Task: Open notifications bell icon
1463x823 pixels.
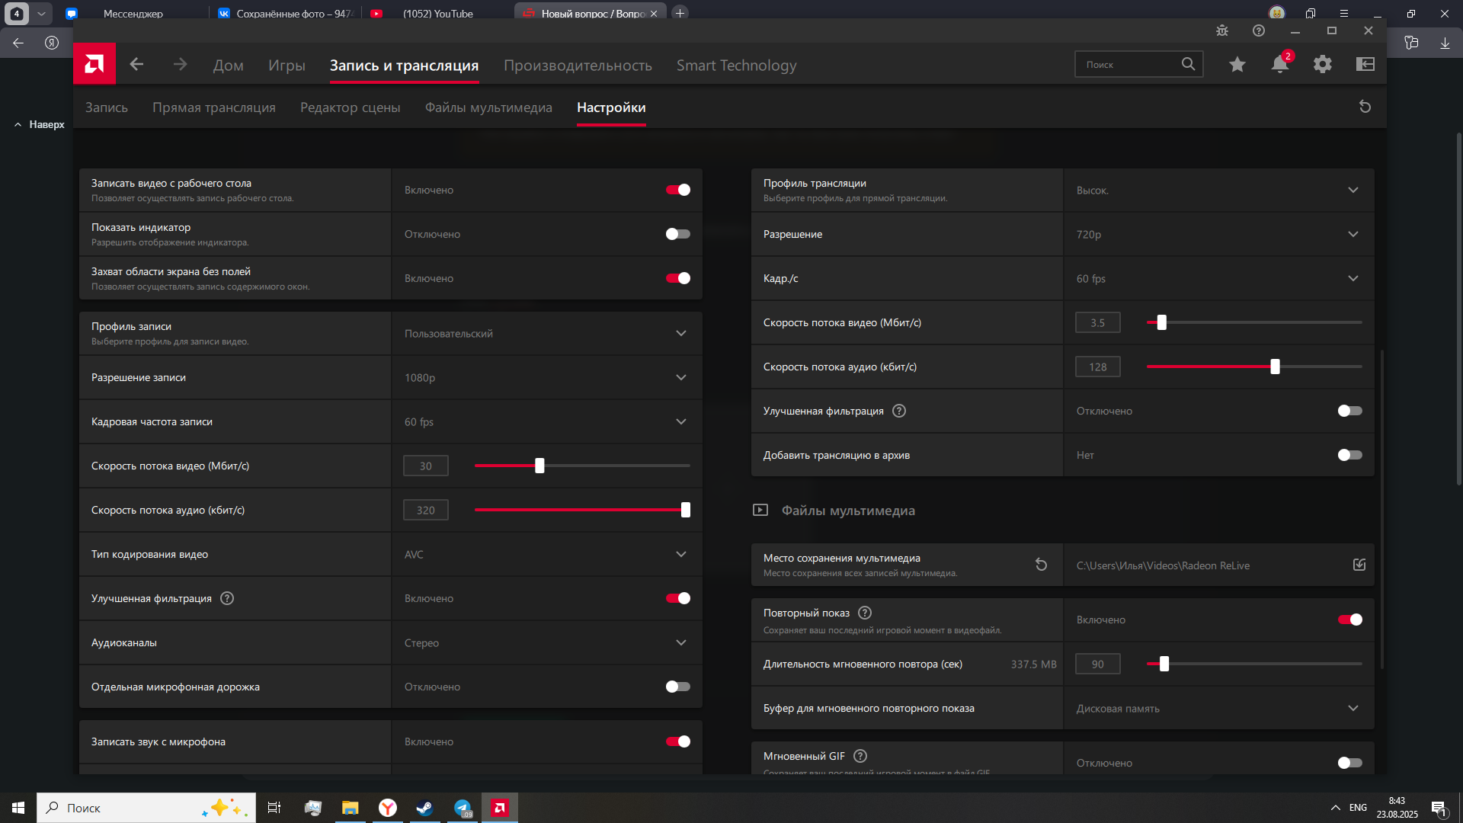Action: click(x=1280, y=65)
